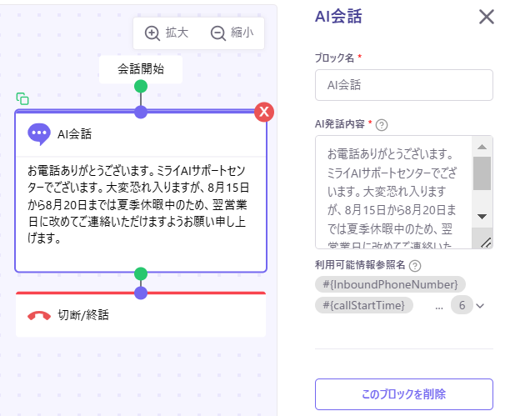The height and width of the screenshot is (416, 515).
Task: Click the #{InboundPhoneNumber} tag
Action: (x=390, y=285)
